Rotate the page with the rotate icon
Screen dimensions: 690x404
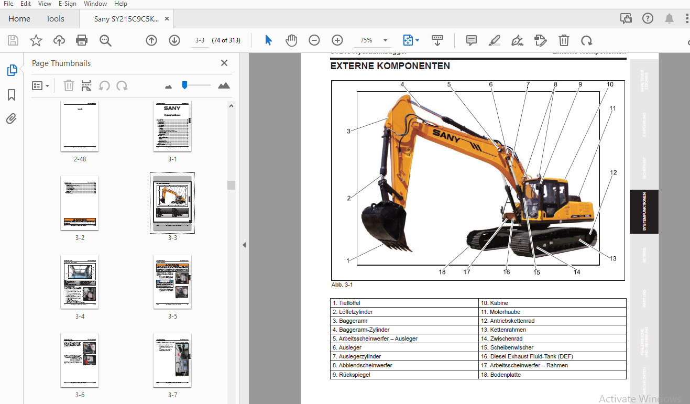click(x=587, y=40)
